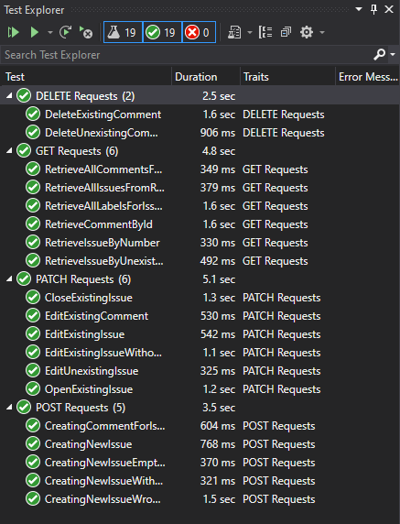Open the Run dropdown arrow
Image resolution: width=400 pixels, height=524 pixels.
pyautogui.click(x=50, y=32)
